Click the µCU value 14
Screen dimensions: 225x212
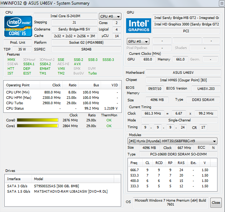pyautogui.click(x=116, y=36)
